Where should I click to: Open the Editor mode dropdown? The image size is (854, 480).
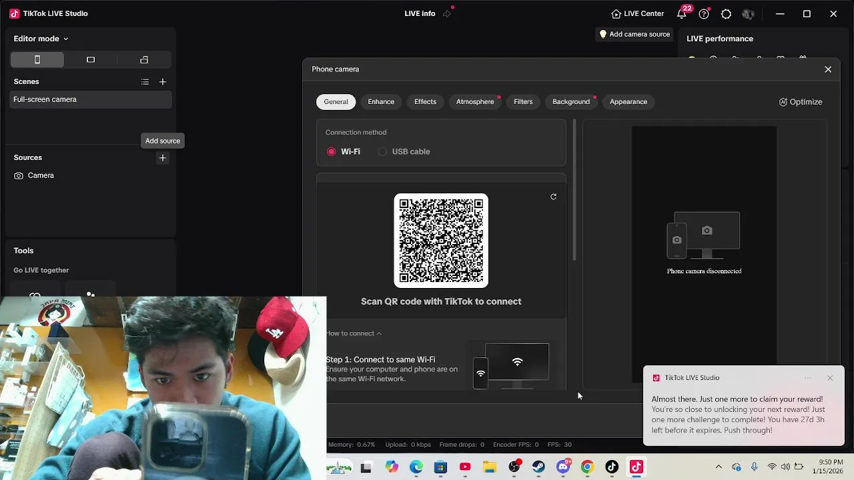[41, 39]
